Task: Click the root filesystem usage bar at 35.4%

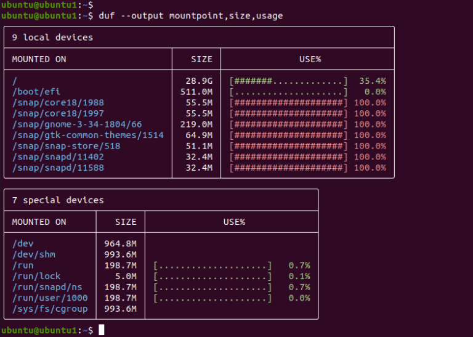Action: (288, 81)
